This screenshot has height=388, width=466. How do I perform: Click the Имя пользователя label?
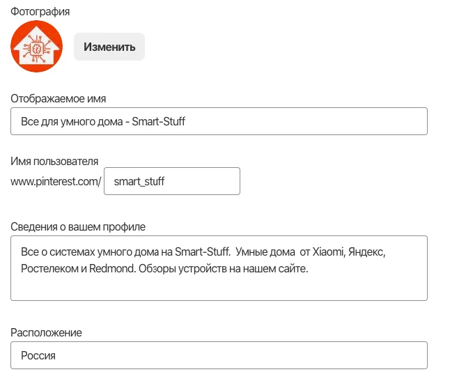[54, 161]
